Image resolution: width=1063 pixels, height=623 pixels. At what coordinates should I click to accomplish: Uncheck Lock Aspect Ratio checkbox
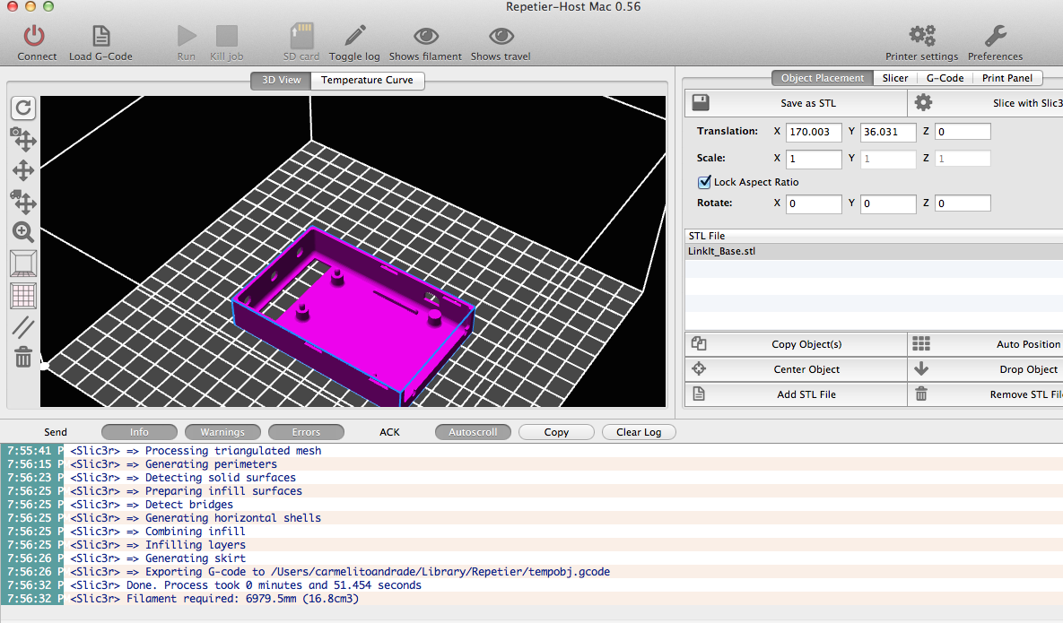coord(704,181)
